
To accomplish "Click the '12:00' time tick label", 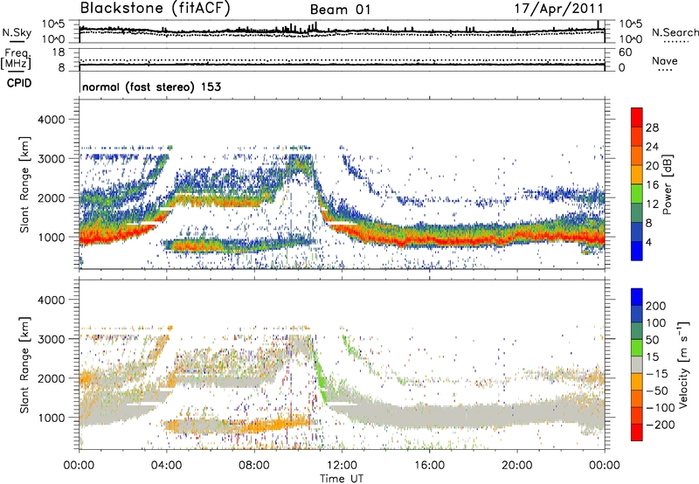I will click(x=342, y=466).
